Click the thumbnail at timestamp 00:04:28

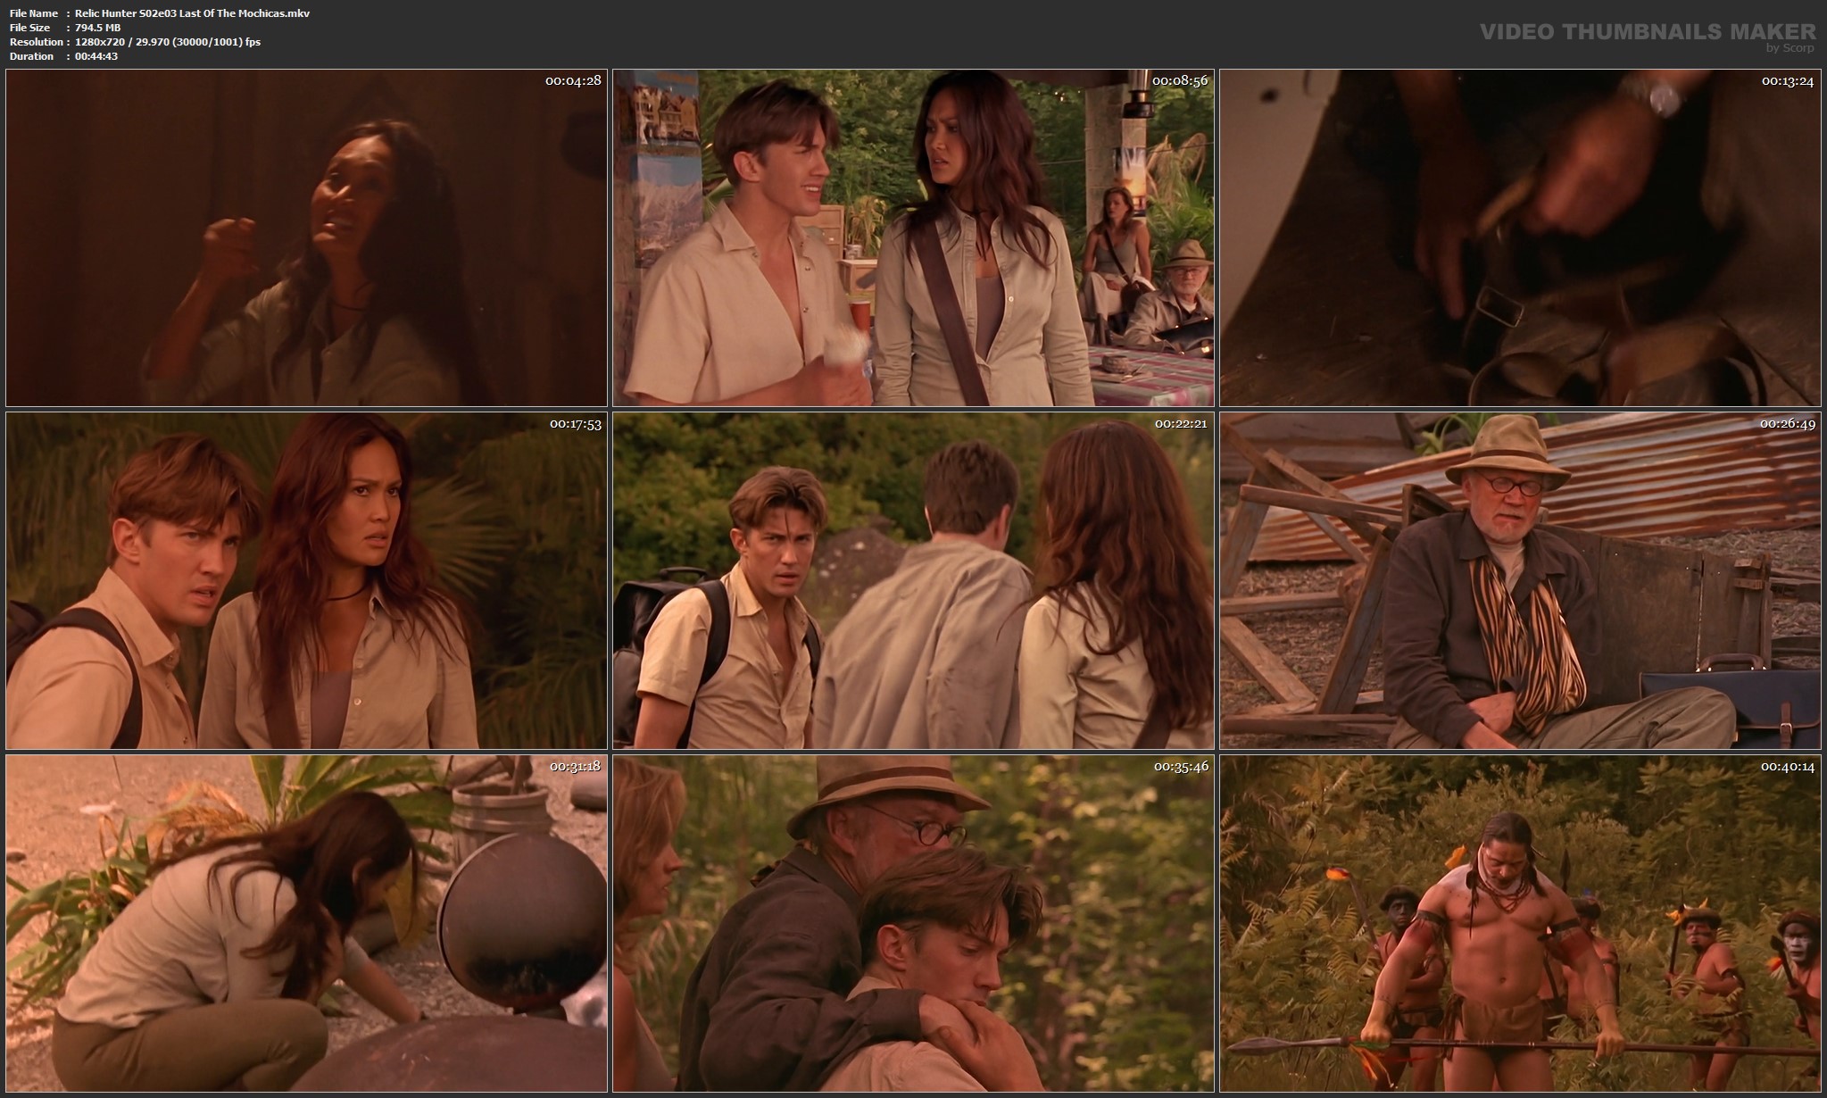tap(306, 238)
